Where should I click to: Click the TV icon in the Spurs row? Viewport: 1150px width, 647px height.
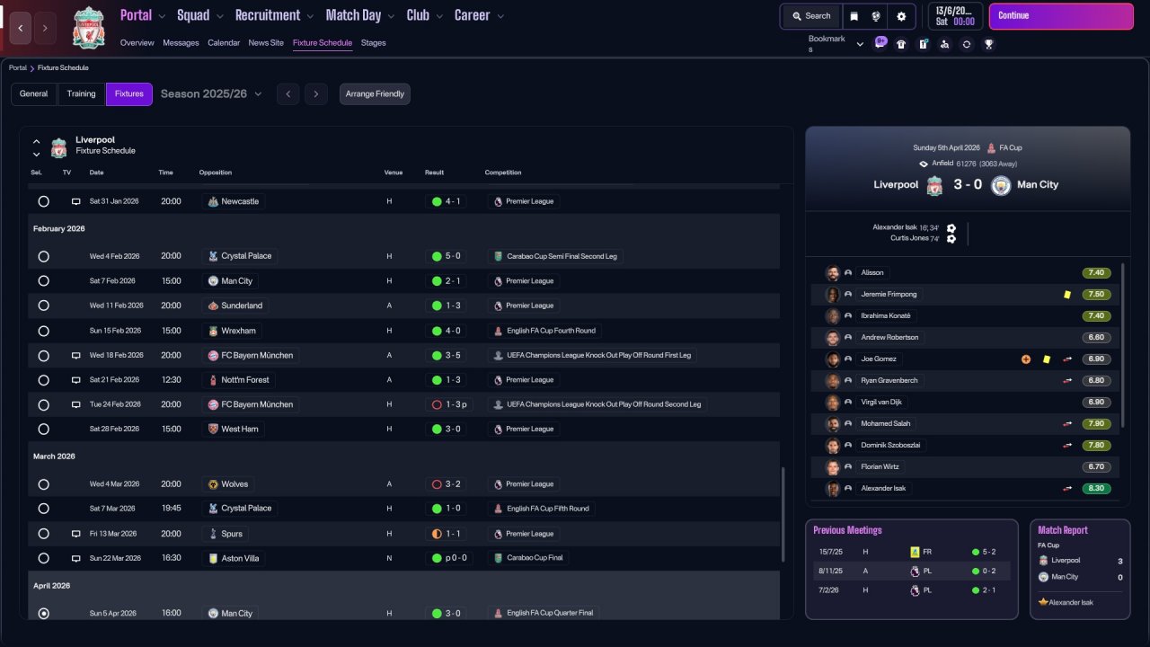pos(76,534)
